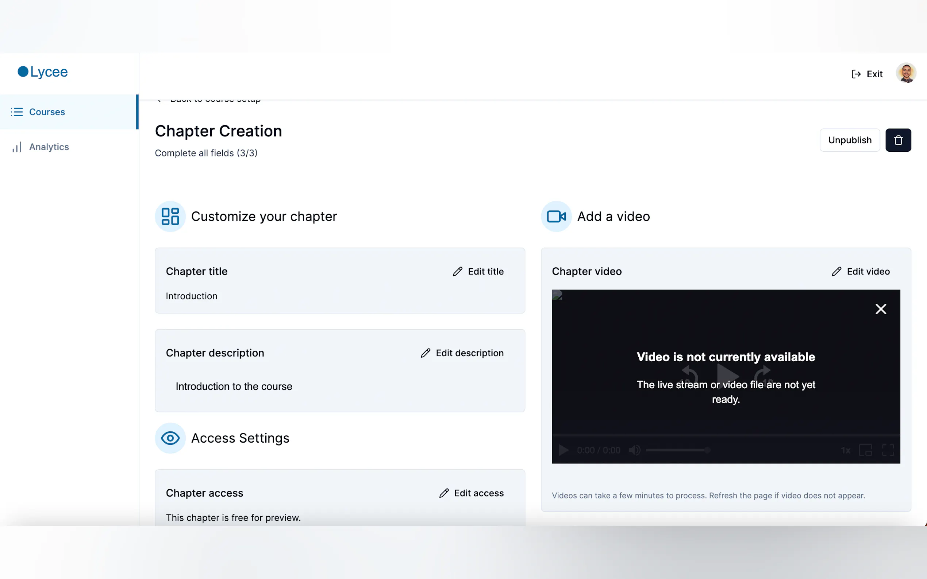This screenshot has width=927, height=579.
Task: Open the Analytics sidebar item
Action: 49,147
